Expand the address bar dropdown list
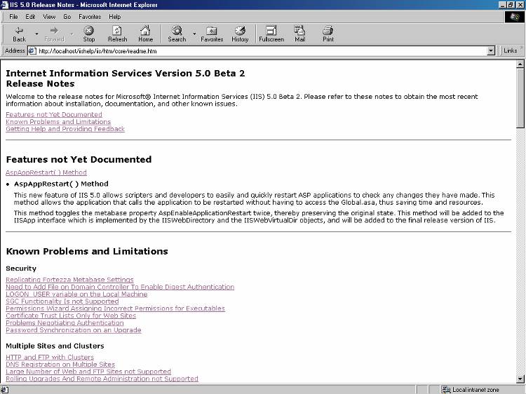 click(491, 51)
